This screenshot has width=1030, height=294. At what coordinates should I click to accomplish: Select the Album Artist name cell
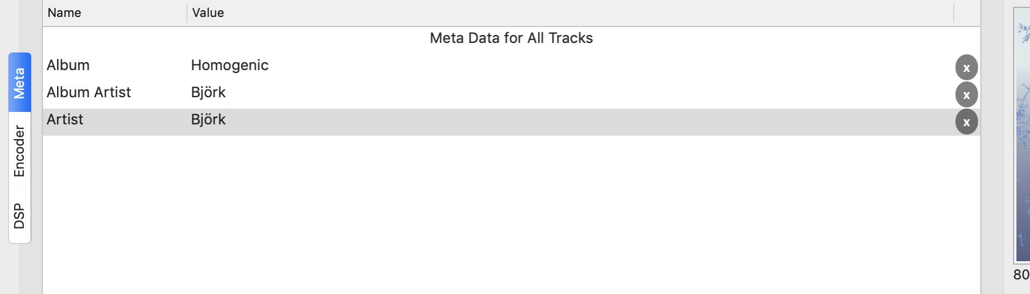(x=89, y=93)
